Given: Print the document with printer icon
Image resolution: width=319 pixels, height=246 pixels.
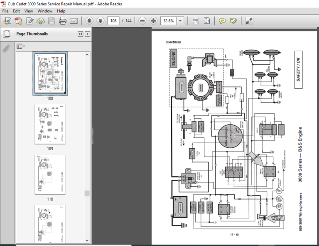Looking at the screenshot, I should pos(62,21).
